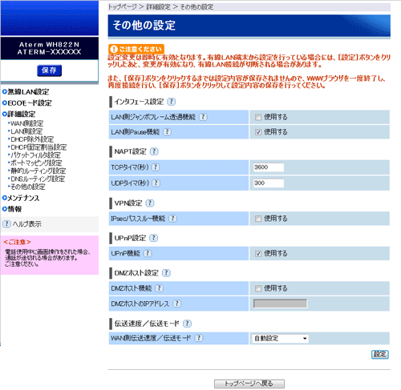Open DHCP除外設定 page
401x390 pixels.
pyautogui.click(x=32, y=139)
